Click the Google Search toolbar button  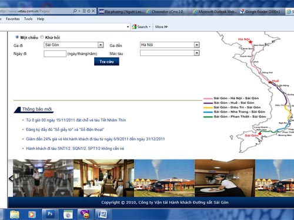point(140,27)
